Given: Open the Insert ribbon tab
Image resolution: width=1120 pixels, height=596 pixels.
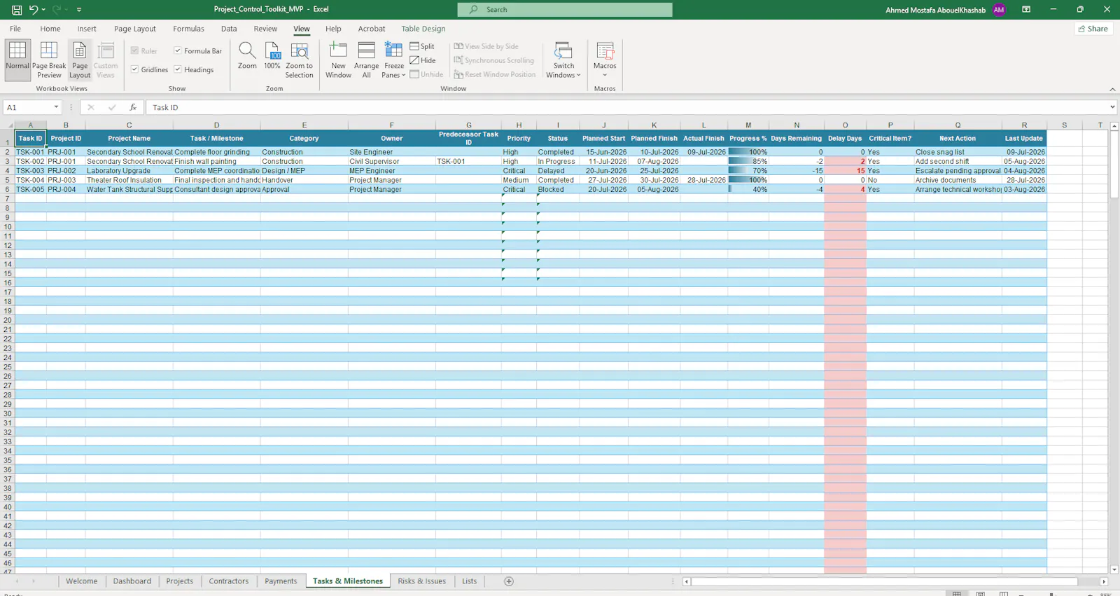Looking at the screenshot, I should click(x=87, y=29).
